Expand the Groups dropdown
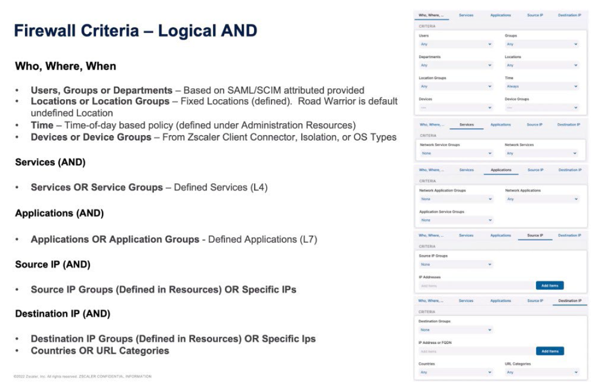The width and height of the screenshot is (595, 383). coord(542,44)
